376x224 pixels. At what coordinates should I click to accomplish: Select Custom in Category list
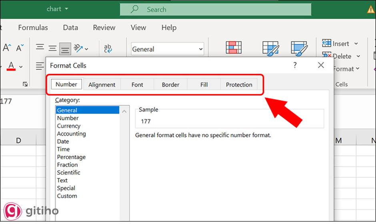88,196
